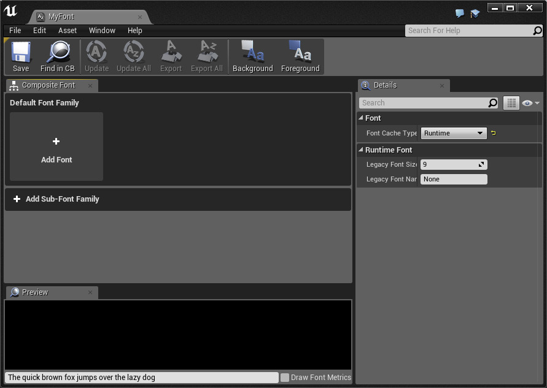Screen dimensions: 547x388
Task: Toggle Details view options eye icon
Action: tap(530, 103)
